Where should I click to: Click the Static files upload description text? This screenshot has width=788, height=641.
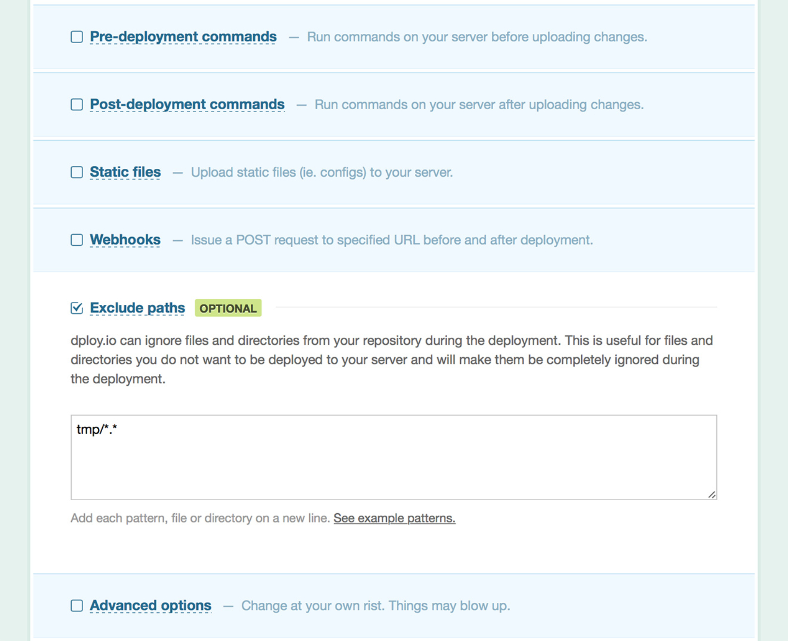[322, 172]
